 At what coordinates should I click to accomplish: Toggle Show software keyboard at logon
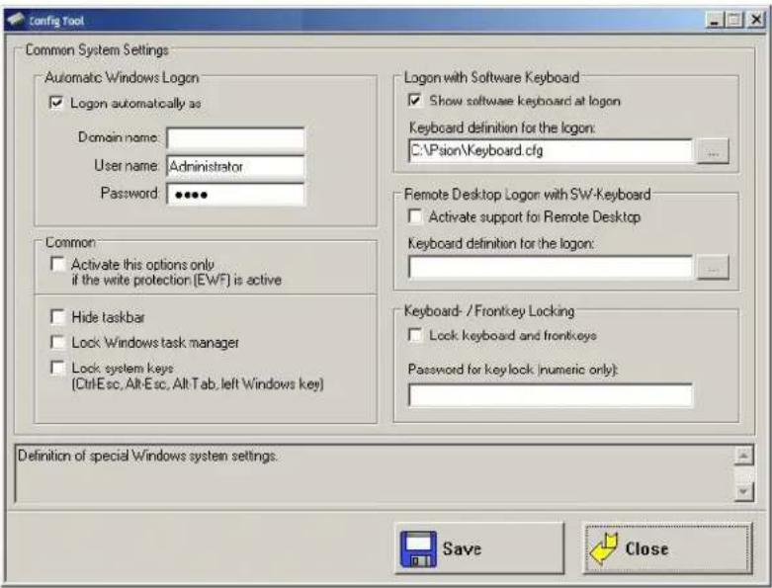[415, 101]
